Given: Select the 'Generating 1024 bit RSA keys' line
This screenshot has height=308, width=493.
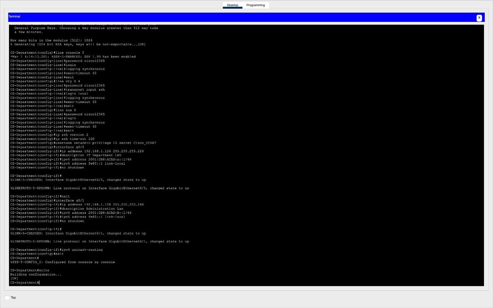Looking at the screenshot, I should point(78,44).
